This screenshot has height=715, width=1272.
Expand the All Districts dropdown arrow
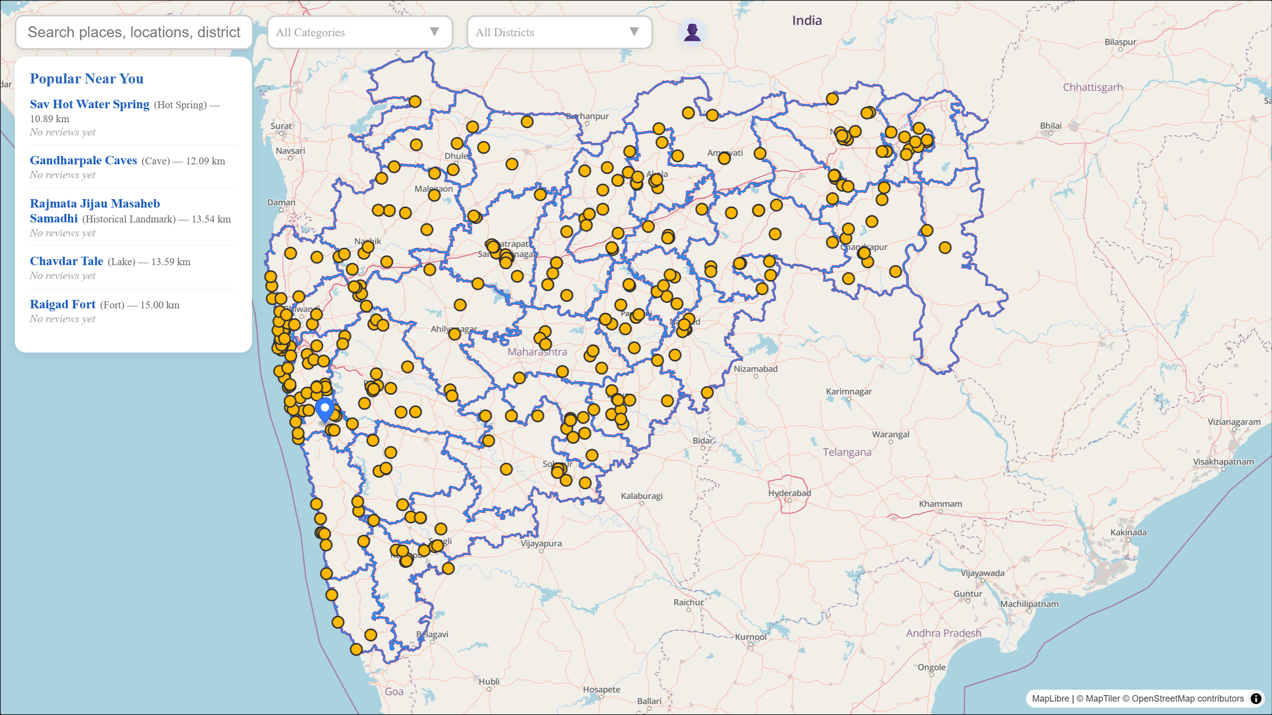634,32
